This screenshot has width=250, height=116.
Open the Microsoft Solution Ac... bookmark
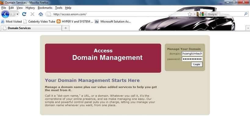click(x=113, y=22)
